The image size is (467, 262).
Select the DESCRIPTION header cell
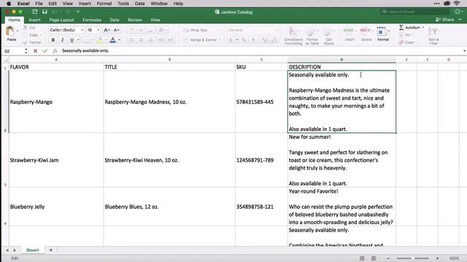(x=341, y=67)
